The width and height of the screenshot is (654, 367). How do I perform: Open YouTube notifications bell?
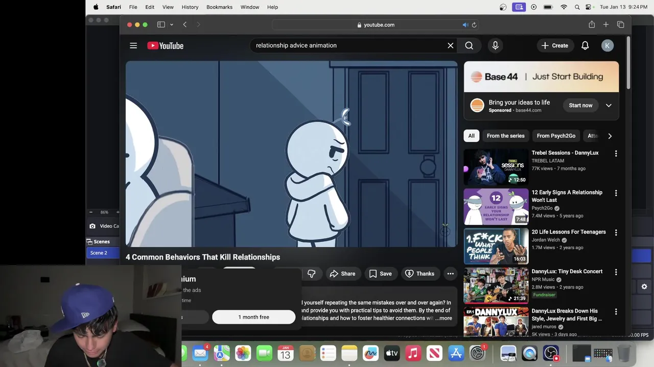click(585, 45)
